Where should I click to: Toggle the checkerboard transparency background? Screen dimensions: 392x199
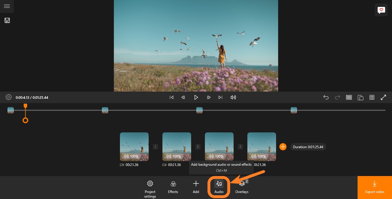tap(349, 97)
